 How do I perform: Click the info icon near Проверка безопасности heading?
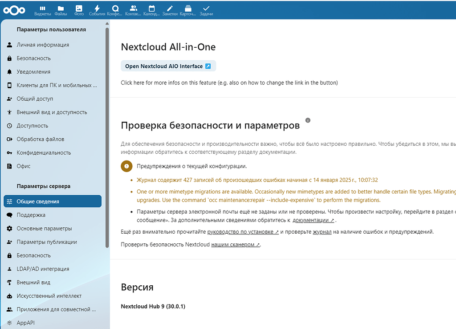pyautogui.click(x=308, y=120)
